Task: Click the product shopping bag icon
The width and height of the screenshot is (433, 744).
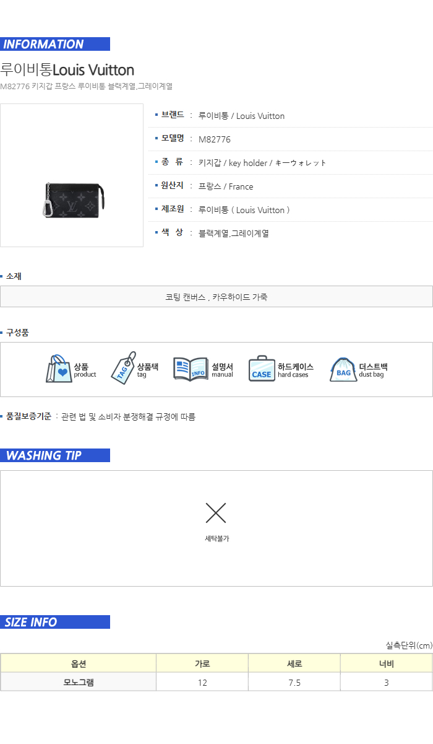Action: tap(59, 369)
